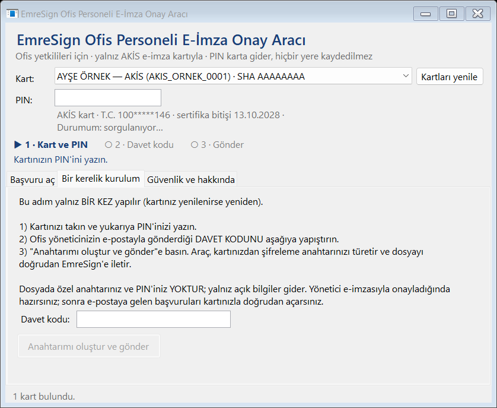Click the AKİS kart T.C. certificate info line
The image size is (497, 408).
tap(171, 115)
